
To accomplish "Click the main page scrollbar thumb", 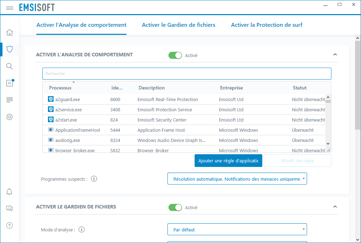I will point(357,85).
